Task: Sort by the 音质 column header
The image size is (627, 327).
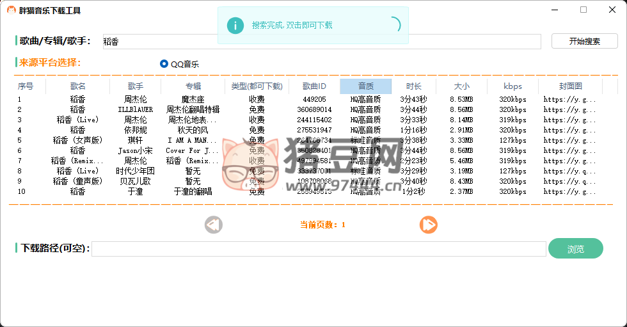Action: tap(365, 86)
